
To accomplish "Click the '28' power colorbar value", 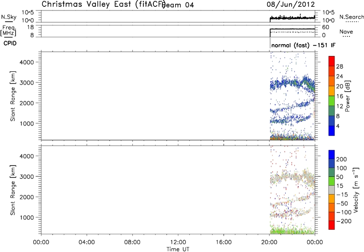I will point(339,66).
